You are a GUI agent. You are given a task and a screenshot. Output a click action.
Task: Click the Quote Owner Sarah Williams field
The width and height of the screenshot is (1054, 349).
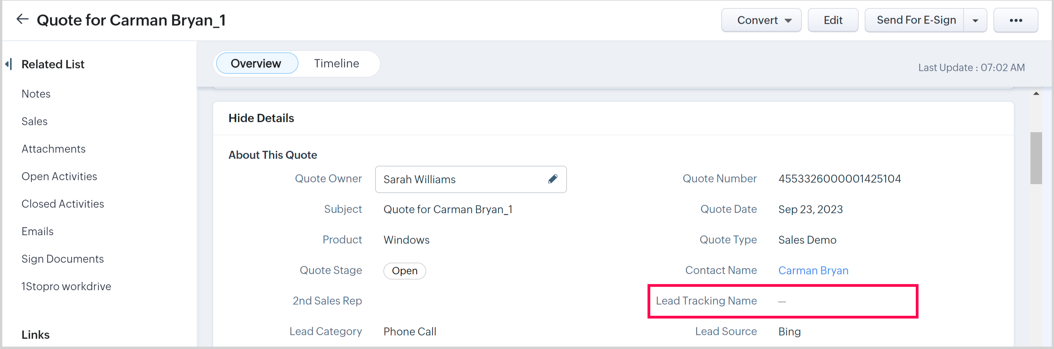458,179
